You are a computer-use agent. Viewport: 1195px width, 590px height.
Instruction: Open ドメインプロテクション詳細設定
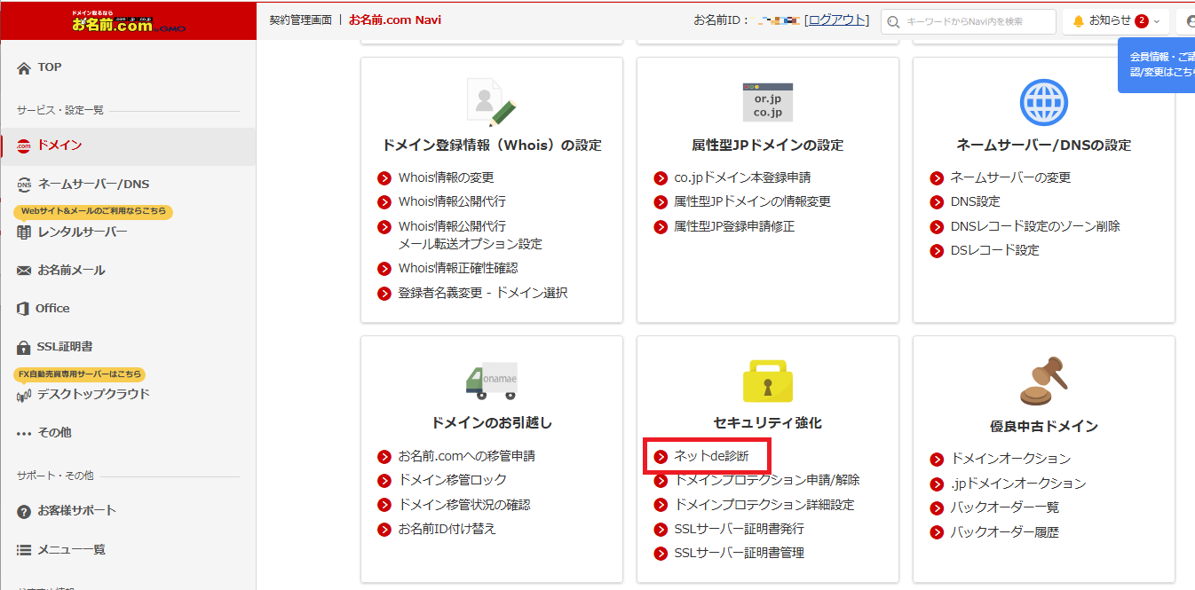click(764, 505)
